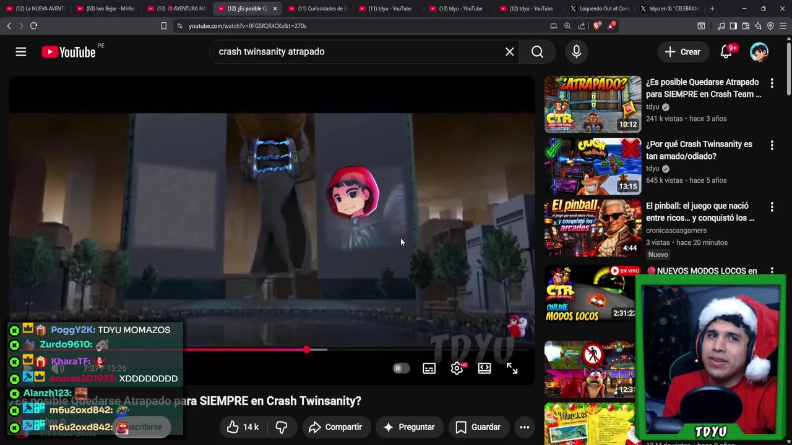Open the Brave VPN shield icon
The height and width of the screenshot is (445, 792).
point(770,26)
